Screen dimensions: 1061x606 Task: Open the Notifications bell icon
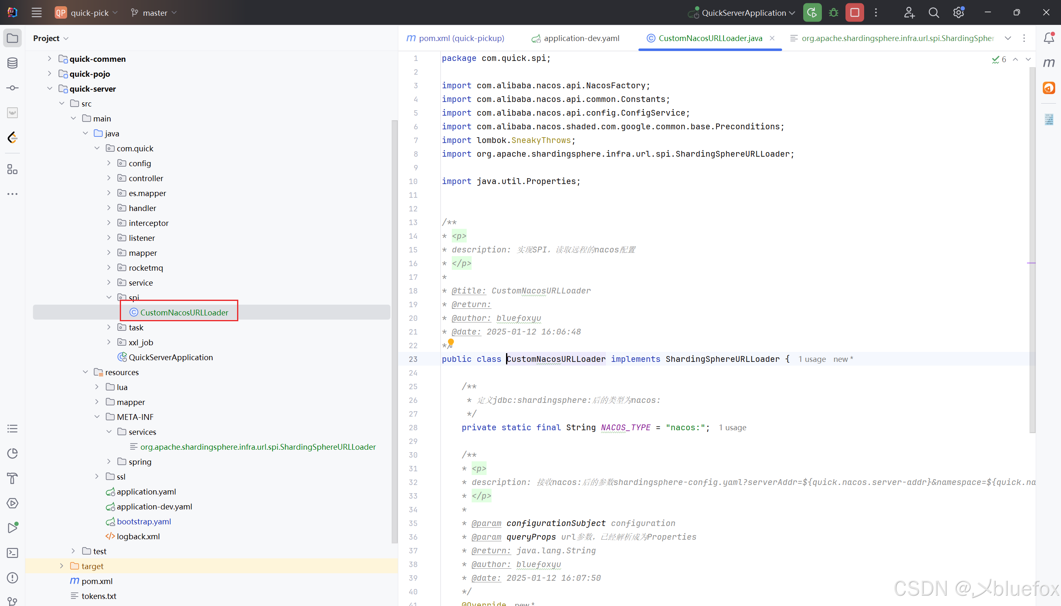point(1049,38)
